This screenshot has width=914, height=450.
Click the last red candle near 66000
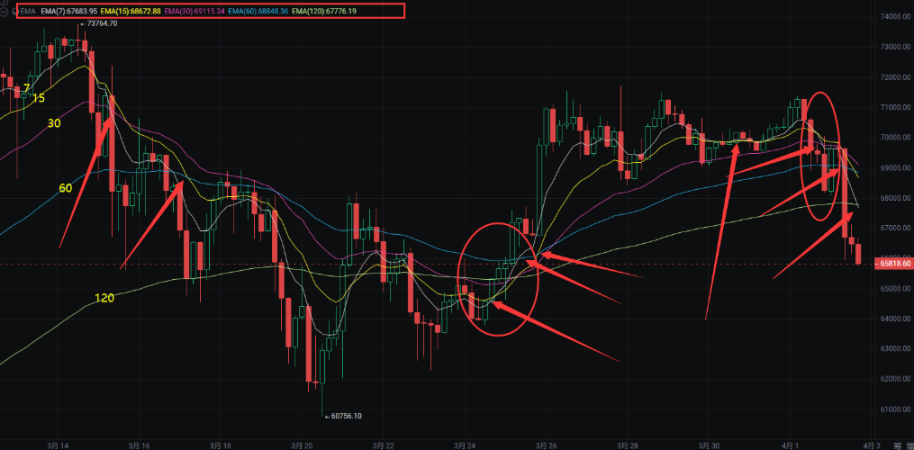[859, 253]
